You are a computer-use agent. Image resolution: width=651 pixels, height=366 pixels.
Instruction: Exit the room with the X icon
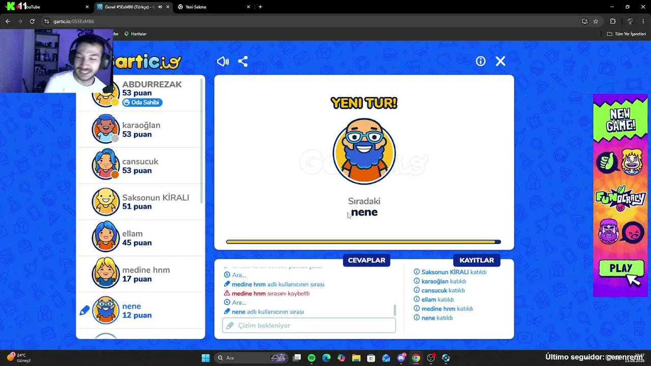(500, 61)
